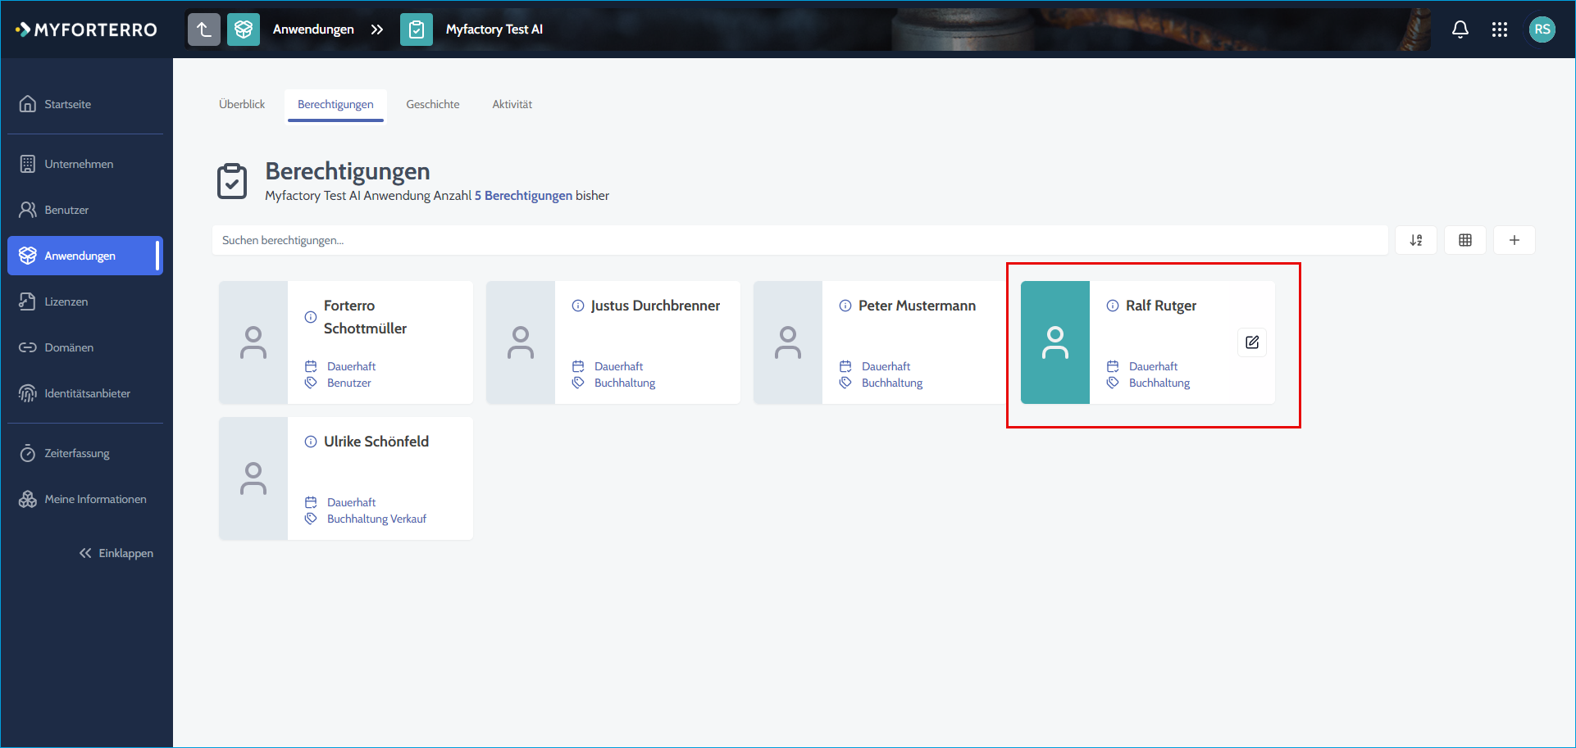
Task: Collapse sidebar with Einklappen
Action: 116,553
